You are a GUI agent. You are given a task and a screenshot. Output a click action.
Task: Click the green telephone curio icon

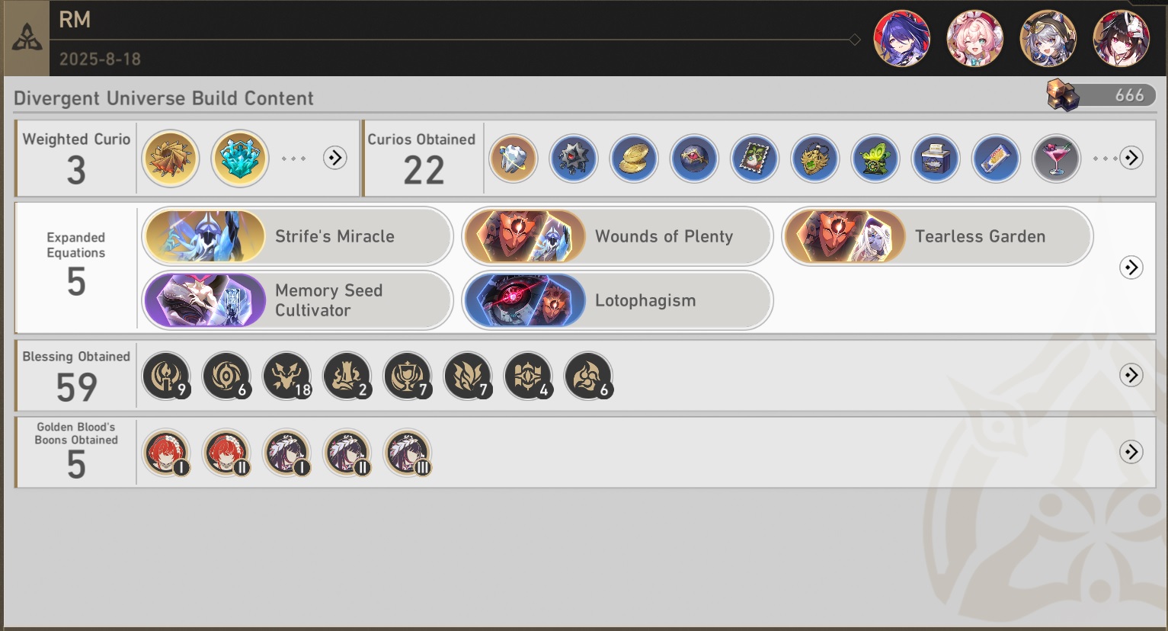[875, 159]
